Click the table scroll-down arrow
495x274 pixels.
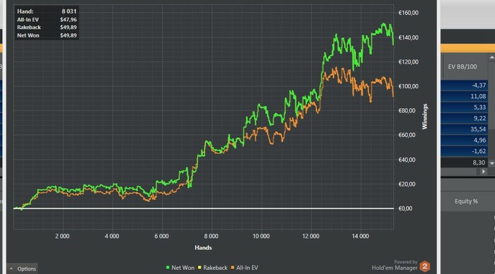(x=491, y=163)
